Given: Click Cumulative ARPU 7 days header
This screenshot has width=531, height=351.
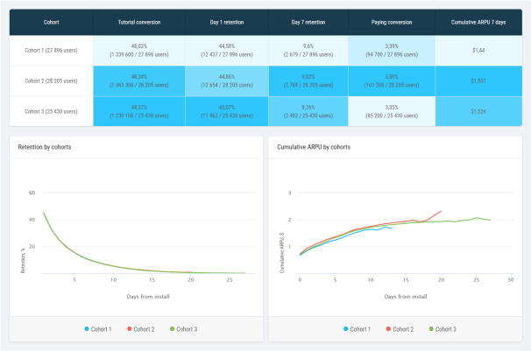Looking at the screenshot, I should 478,22.
